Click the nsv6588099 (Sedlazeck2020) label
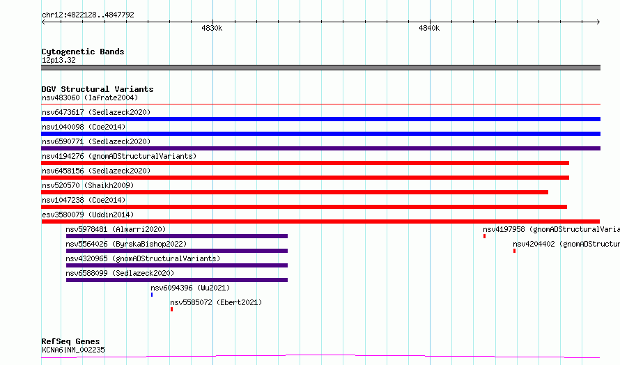The width and height of the screenshot is (620, 365). pos(120,273)
